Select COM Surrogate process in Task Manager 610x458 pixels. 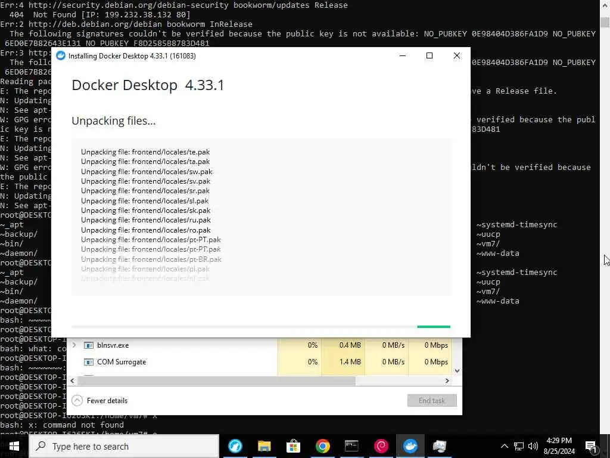[122, 362]
